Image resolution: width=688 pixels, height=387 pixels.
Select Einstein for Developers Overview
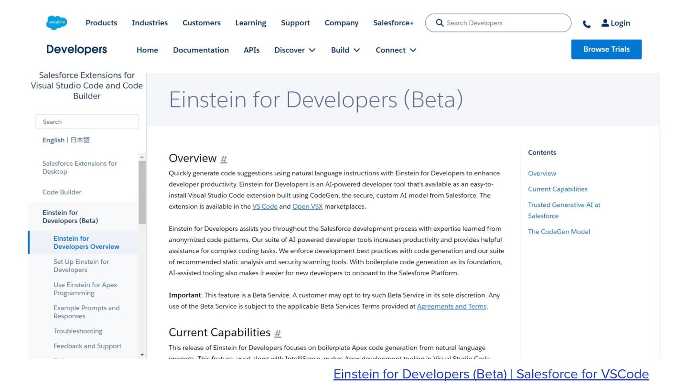pos(86,242)
